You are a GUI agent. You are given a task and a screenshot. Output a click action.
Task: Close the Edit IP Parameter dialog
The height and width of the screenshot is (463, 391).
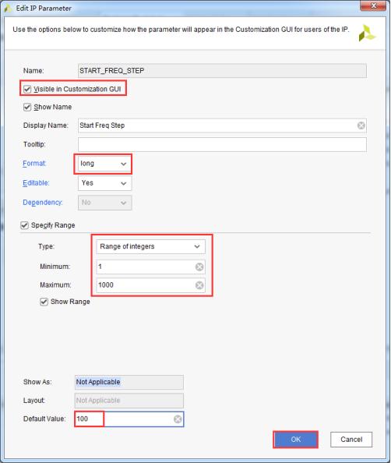[x=373, y=5]
